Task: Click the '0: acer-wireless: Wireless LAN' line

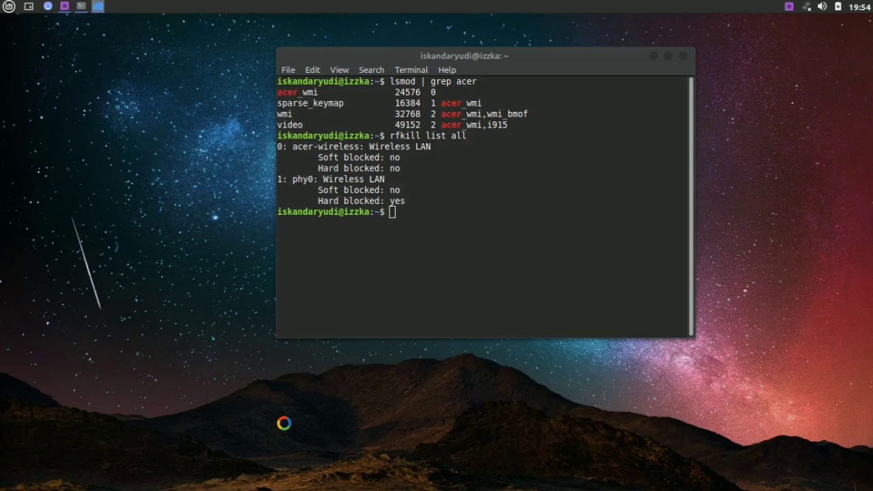Action: pyautogui.click(x=354, y=147)
